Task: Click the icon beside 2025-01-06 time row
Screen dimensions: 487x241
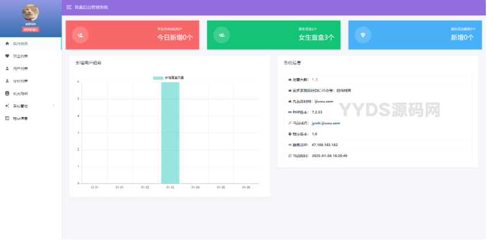Action: pos(290,156)
